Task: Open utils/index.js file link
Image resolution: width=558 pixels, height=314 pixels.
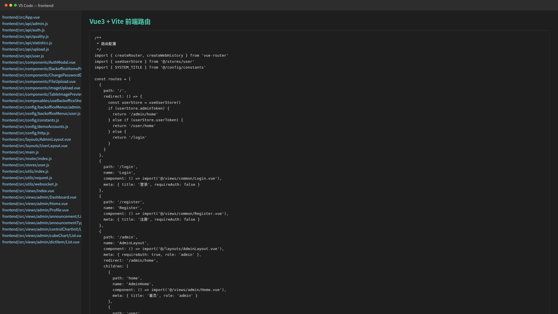Action: coord(26,171)
